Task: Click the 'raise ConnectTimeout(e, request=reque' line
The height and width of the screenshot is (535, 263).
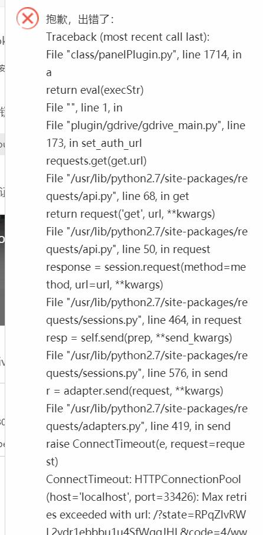Action: tap(146, 445)
